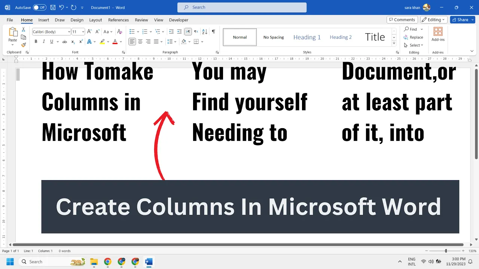Screen dimensions: 479x269
Task: Center align the paragraph text
Action: [x=140, y=41]
